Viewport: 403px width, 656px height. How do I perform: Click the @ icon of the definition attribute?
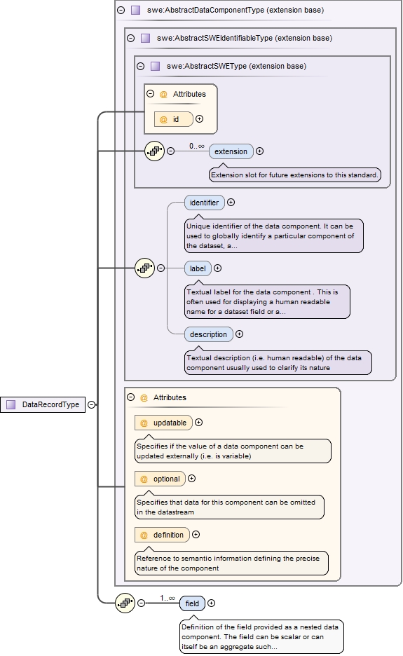point(144,535)
